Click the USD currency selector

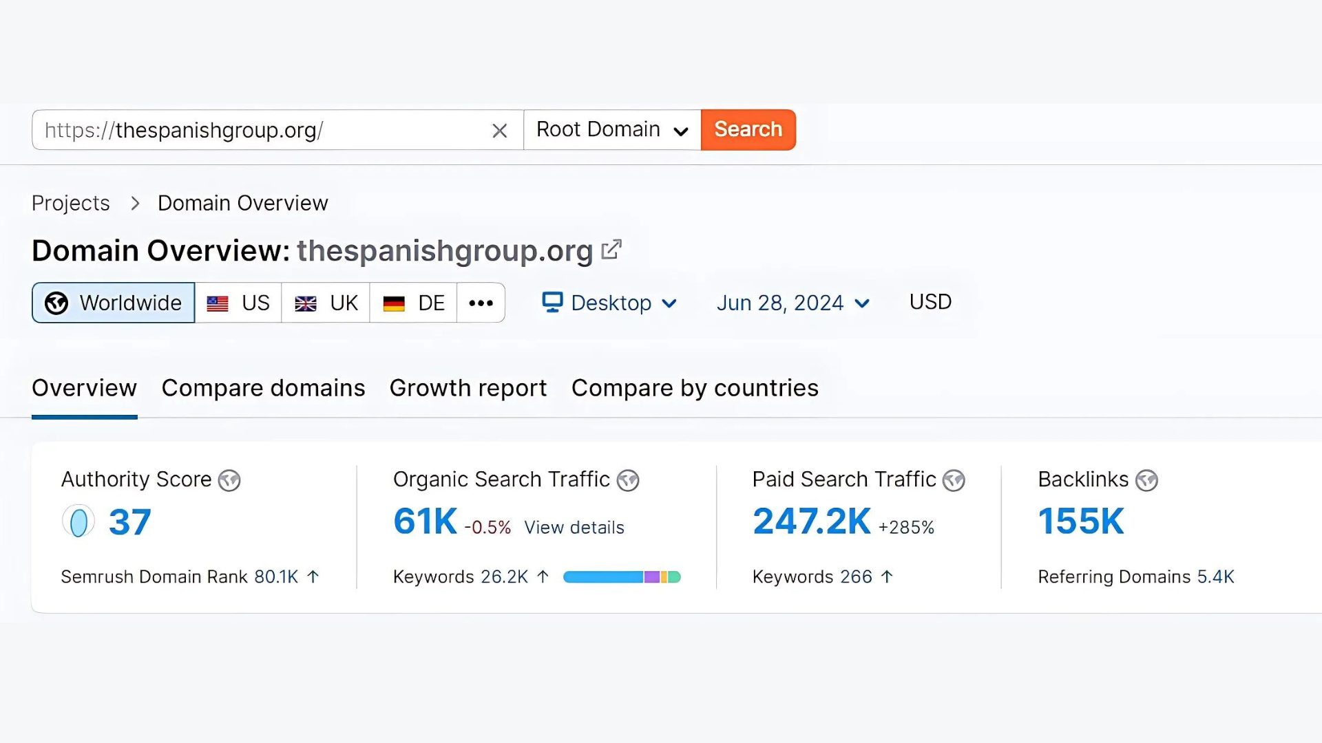click(x=930, y=302)
